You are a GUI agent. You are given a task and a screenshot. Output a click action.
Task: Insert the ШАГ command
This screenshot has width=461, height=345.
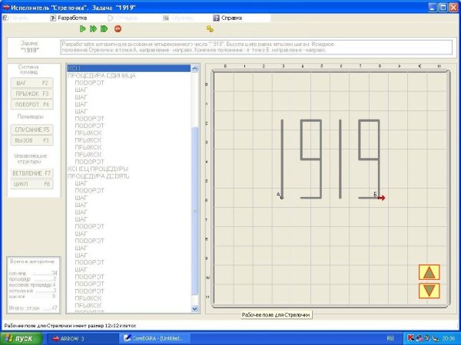pos(32,82)
